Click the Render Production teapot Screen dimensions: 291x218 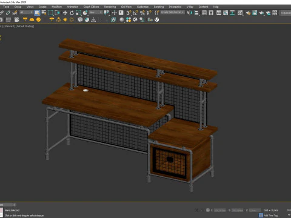[261, 13]
